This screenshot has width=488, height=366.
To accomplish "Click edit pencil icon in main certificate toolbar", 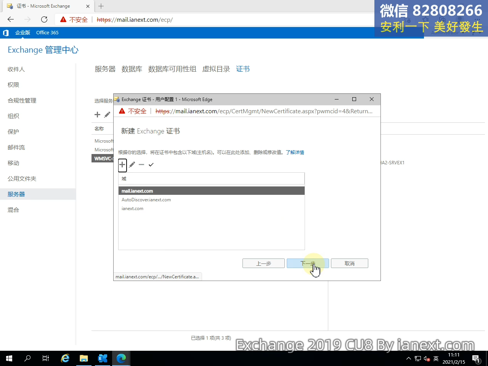I will tap(107, 114).
